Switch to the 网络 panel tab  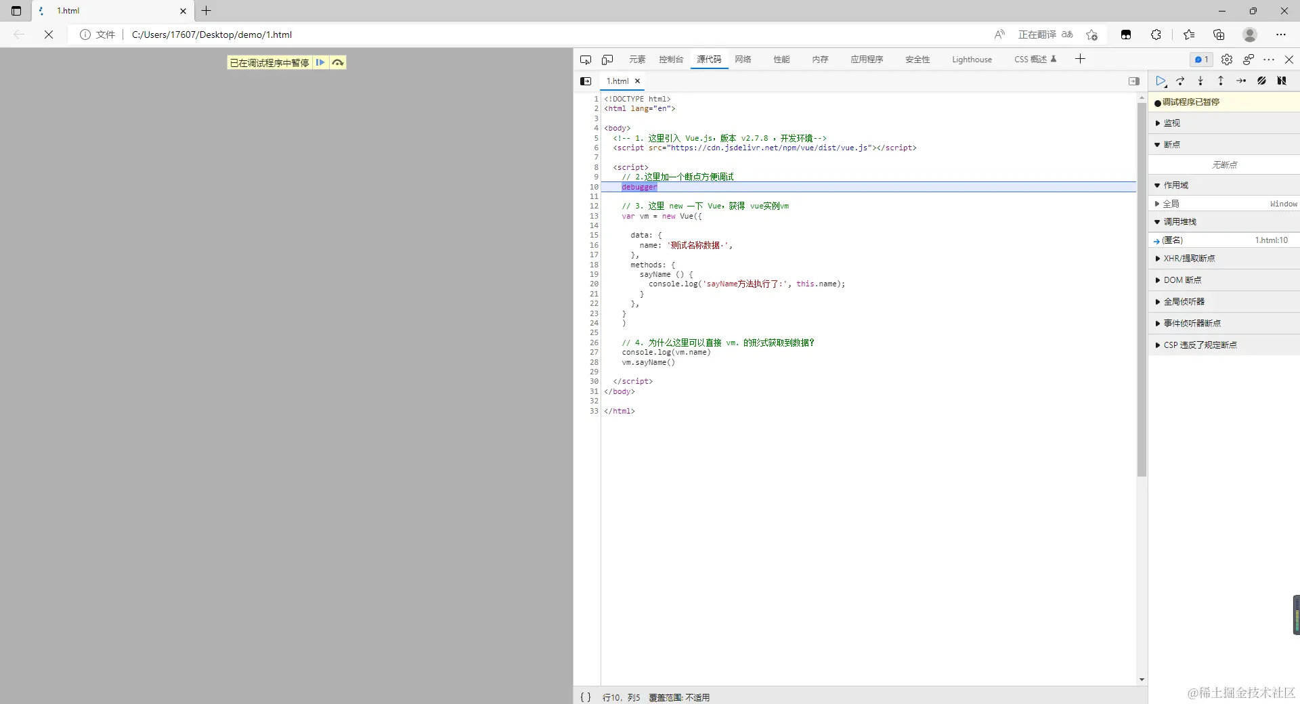[743, 60]
